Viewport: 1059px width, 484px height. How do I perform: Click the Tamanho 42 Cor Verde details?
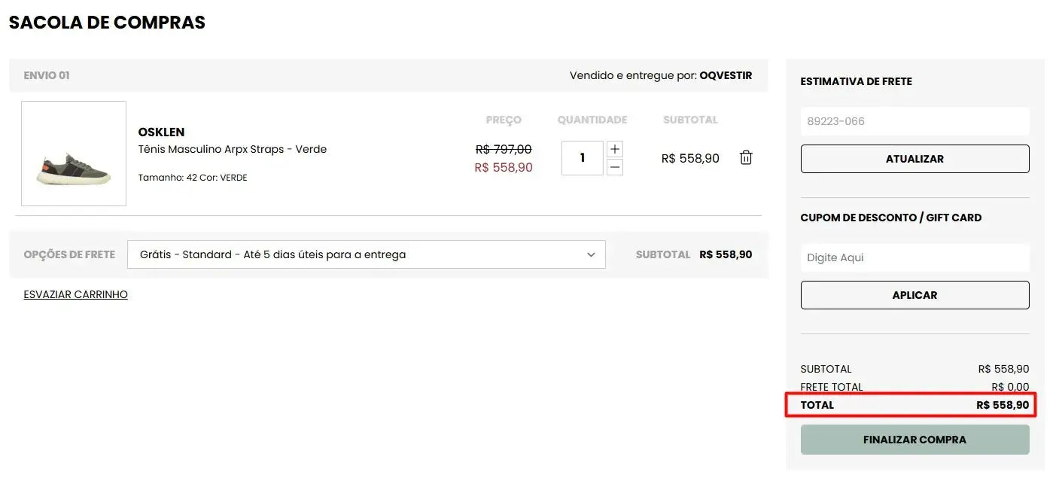tap(193, 178)
